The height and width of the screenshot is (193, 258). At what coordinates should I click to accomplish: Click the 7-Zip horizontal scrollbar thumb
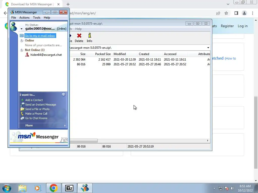point(84,141)
